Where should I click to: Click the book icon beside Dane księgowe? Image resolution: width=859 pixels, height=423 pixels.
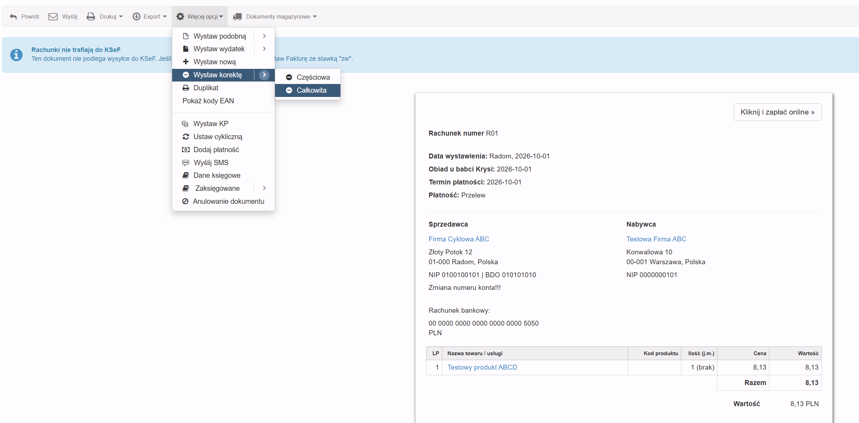point(186,175)
